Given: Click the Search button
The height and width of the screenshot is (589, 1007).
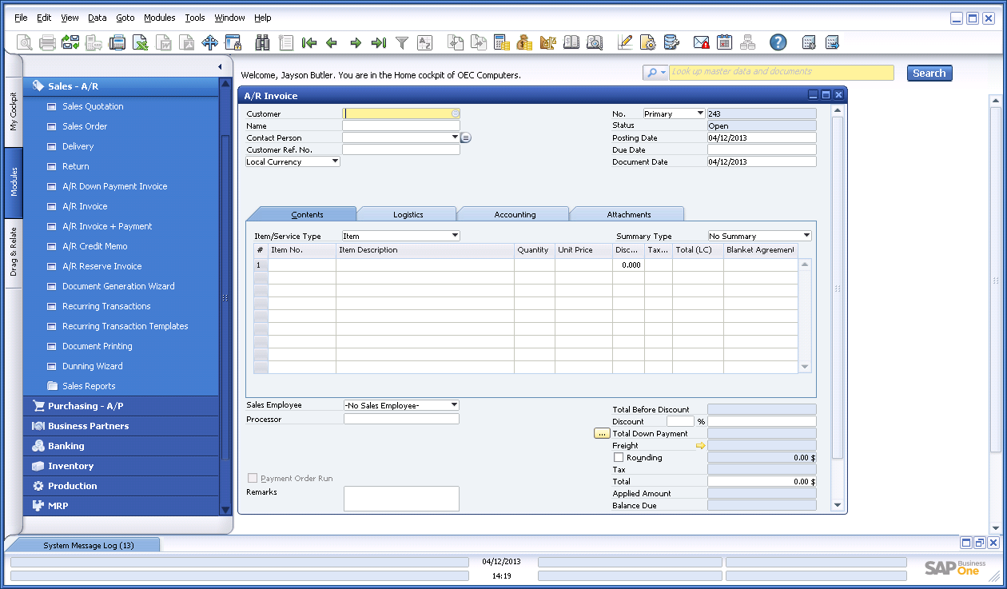Looking at the screenshot, I should (x=929, y=72).
